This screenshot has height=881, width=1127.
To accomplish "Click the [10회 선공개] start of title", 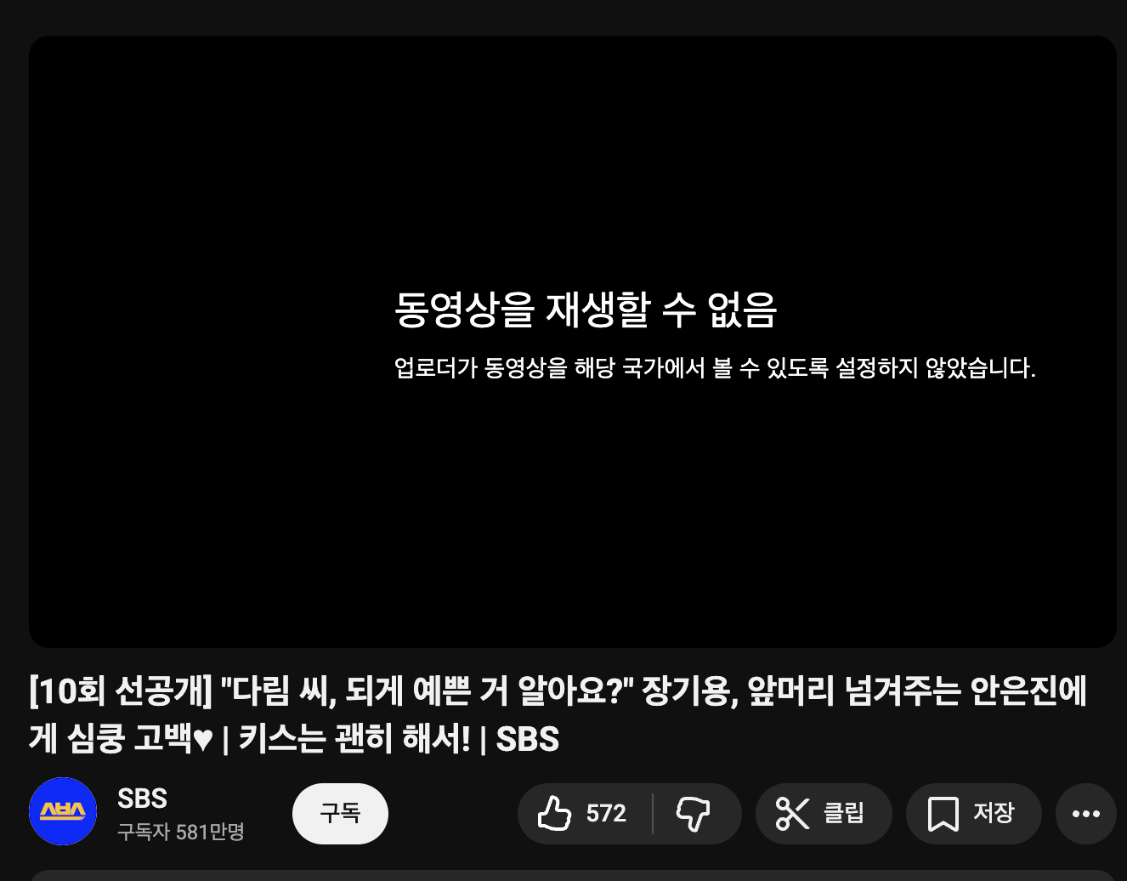I will pos(120,691).
